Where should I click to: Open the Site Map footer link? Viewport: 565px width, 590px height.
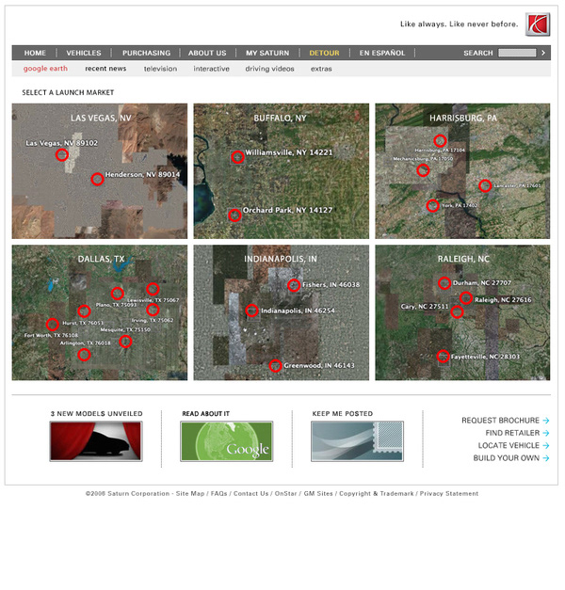(190, 494)
